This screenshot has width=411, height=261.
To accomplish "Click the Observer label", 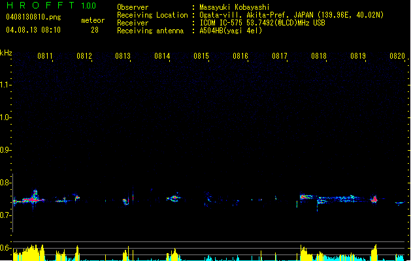I will point(133,7).
